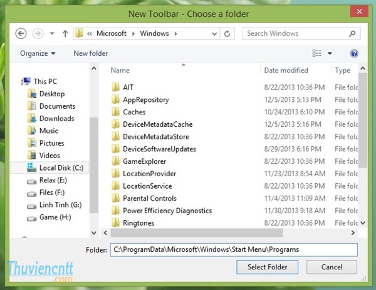Select the DeviceMetadataCache folder icon
The width and height of the screenshot is (376, 290).
(x=115, y=124)
